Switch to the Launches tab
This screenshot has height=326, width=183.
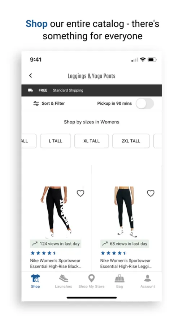pos(64,281)
